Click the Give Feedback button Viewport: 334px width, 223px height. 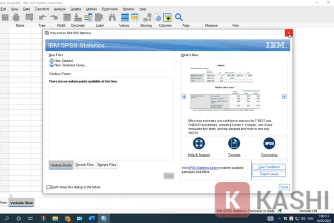pyautogui.click(x=269, y=167)
